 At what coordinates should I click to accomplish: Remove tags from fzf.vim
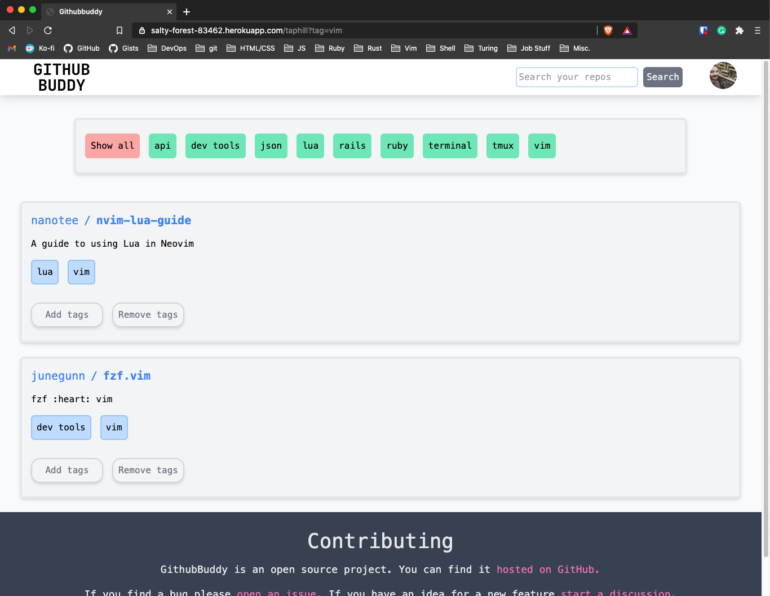click(148, 470)
